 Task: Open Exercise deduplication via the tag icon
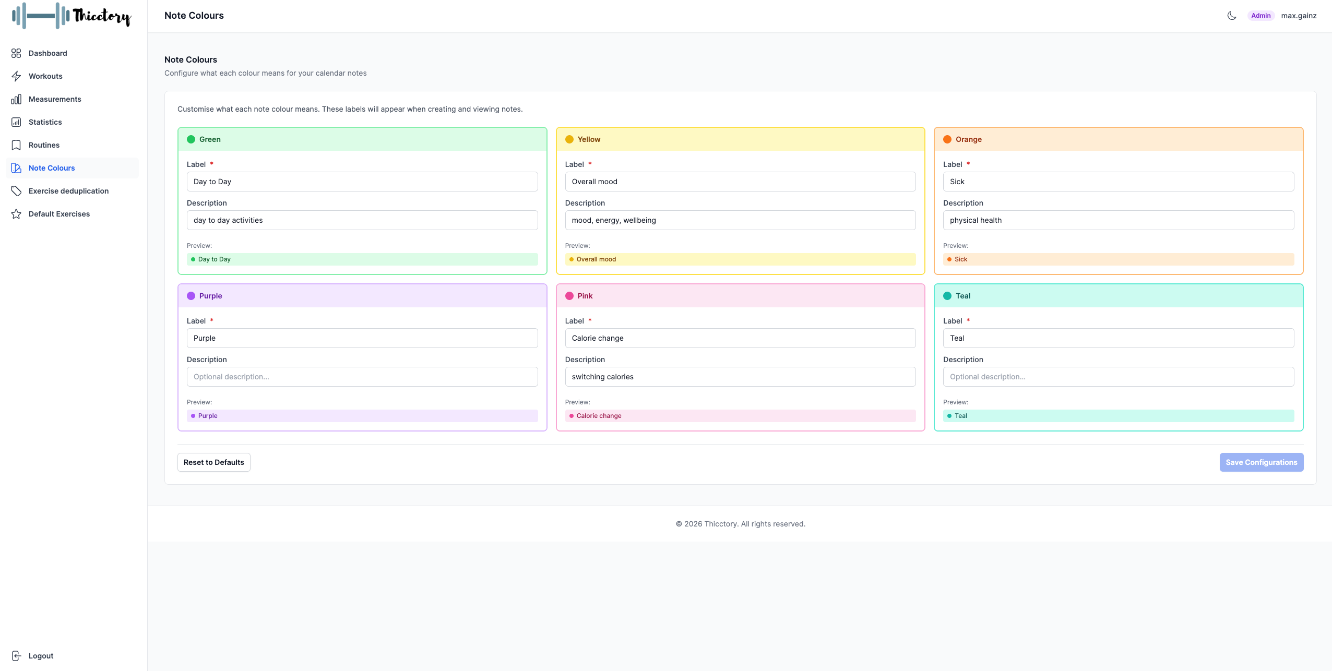coord(16,190)
